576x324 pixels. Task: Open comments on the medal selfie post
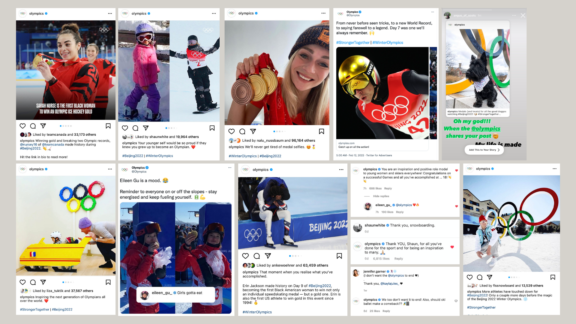[242, 131]
